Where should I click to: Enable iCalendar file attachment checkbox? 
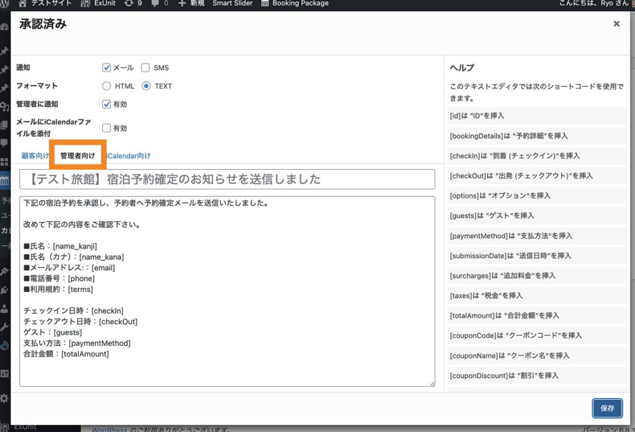tap(107, 128)
